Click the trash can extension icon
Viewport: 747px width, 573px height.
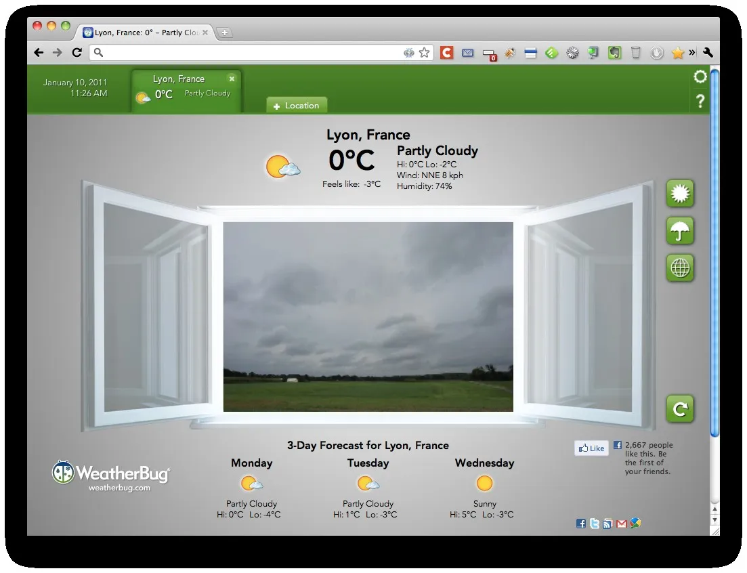(x=635, y=52)
